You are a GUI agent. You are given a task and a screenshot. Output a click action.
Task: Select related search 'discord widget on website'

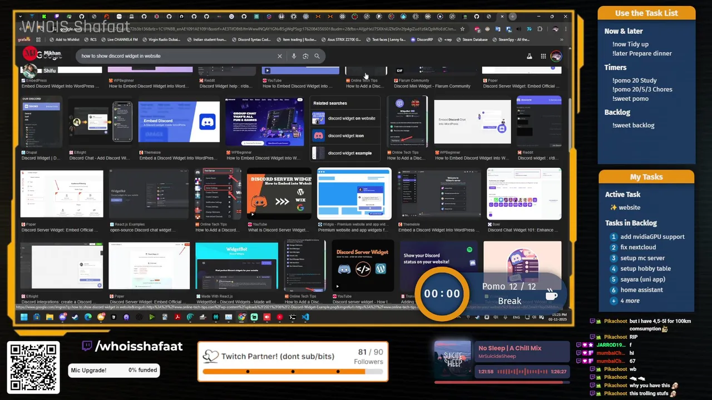[x=345, y=118]
